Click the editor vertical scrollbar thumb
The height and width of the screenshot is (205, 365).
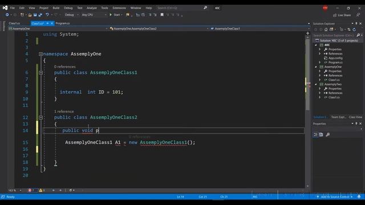tap(308, 74)
